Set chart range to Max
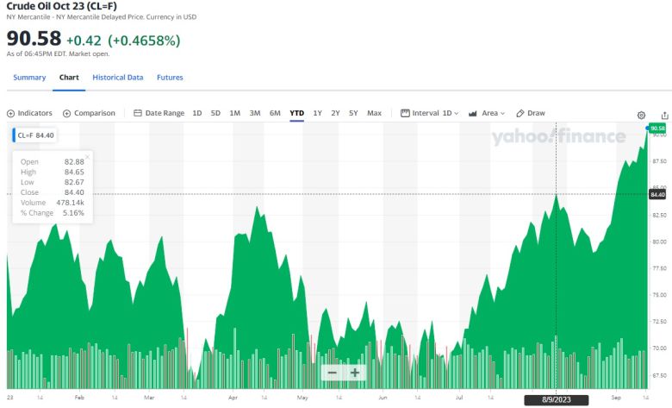Screen dimensions: 672x408 click(x=374, y=113)
